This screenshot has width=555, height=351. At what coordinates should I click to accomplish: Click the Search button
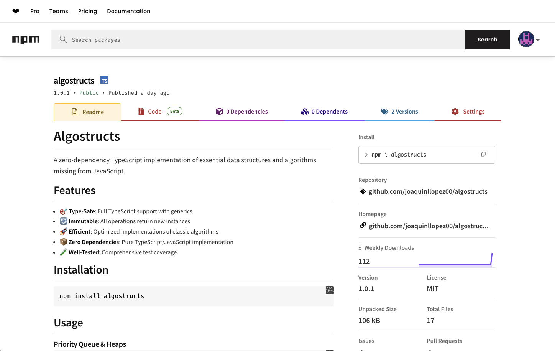[x=488, y=40]
